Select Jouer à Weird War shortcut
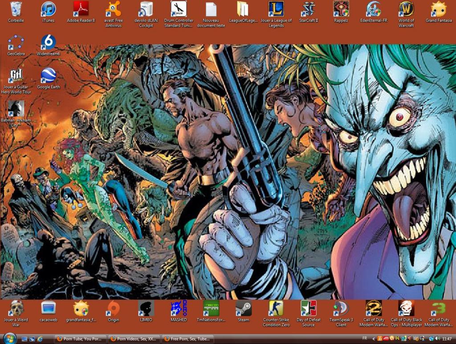Viewport: 456px width, 344px height. pyautogui.click(x=16, y=314)
